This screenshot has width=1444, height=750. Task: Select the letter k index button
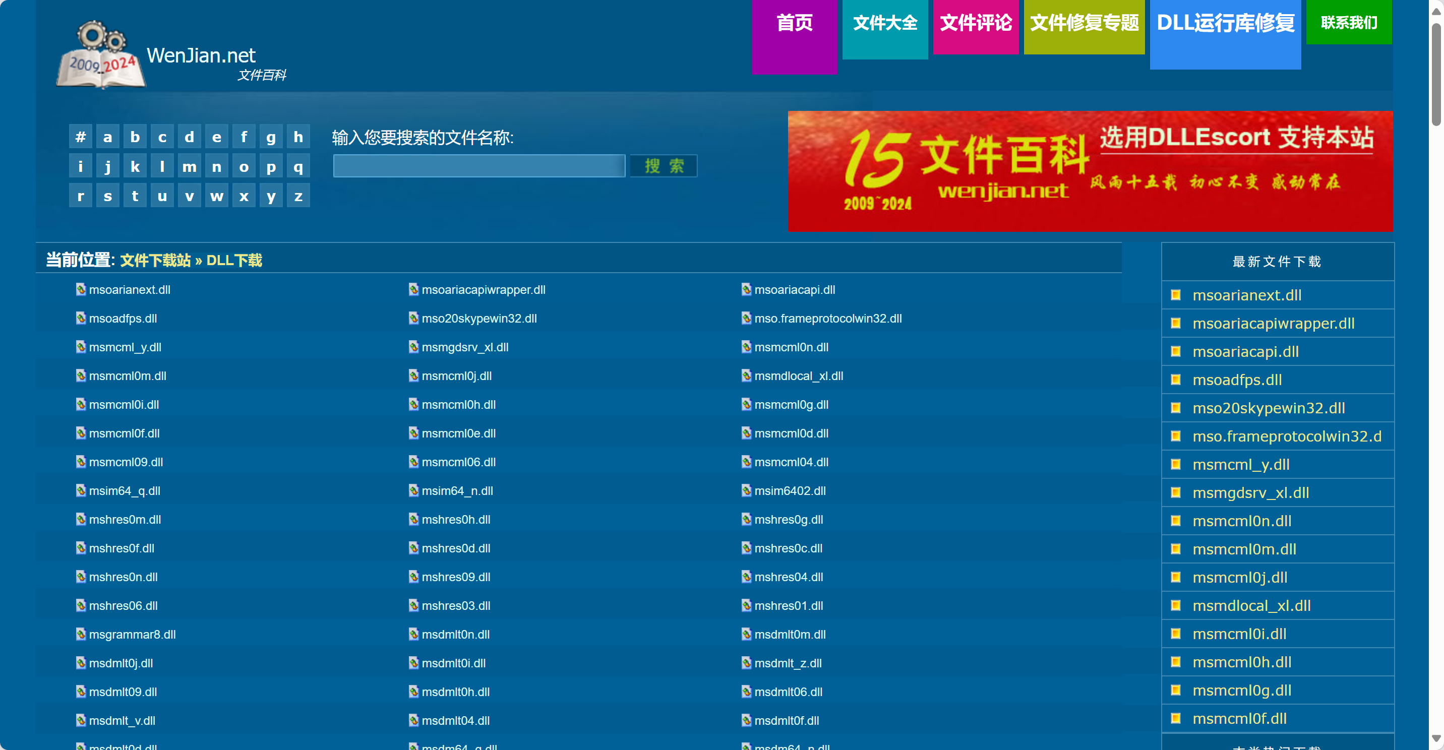tap(135, 166)
